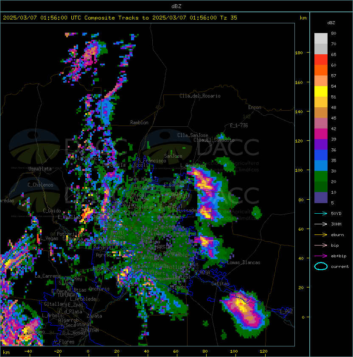Click the magenta eb+bip track arrow
Screen dimensions: 353x357
[x=321, y=256]
